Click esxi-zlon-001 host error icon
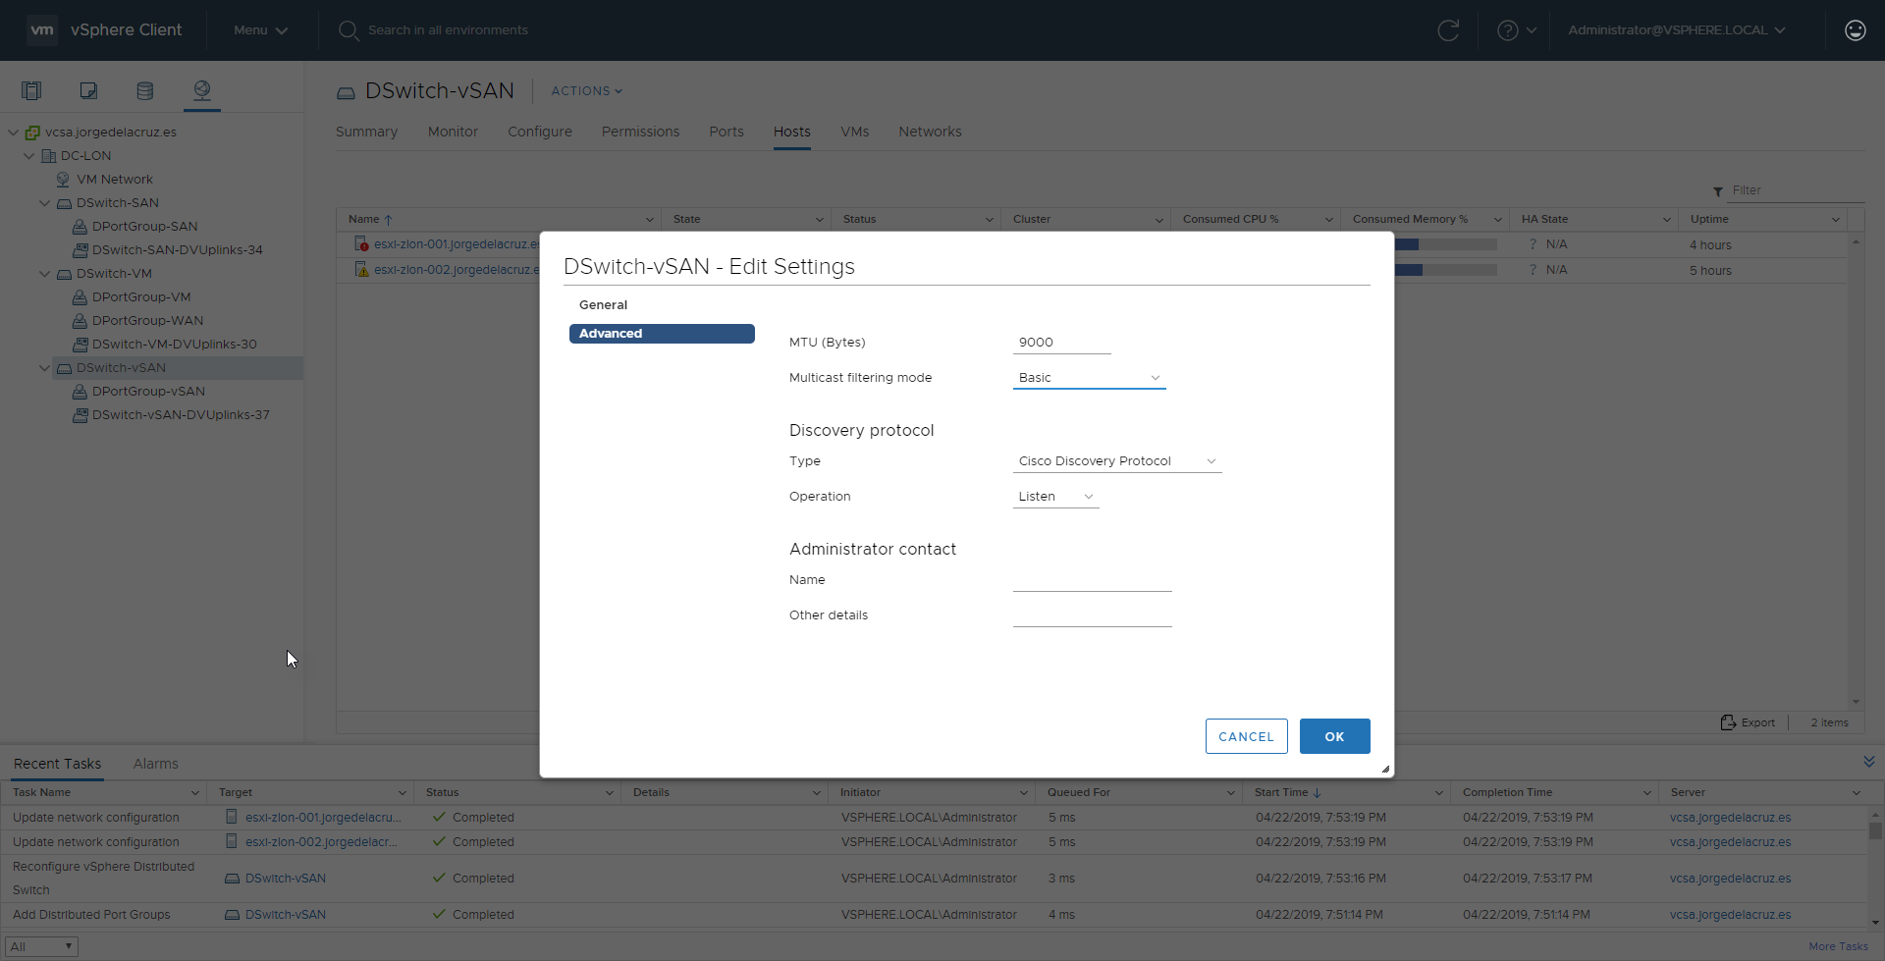This screenshot has width=1885, height=961. [361, 243]
